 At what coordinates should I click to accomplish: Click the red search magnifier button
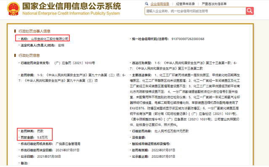click(250, 11)
